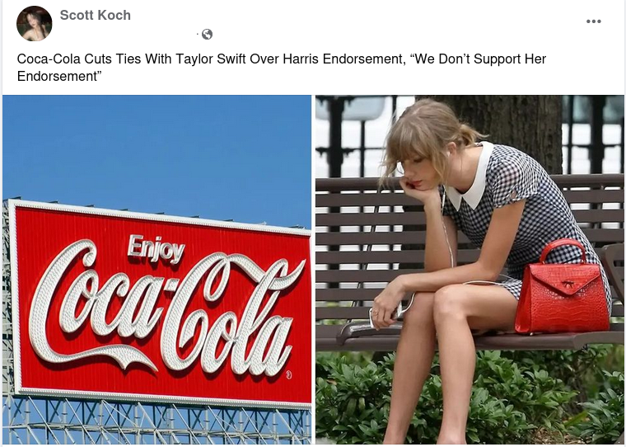Screen dimensions: 626x447
Task: Click the public audience globe icon
Action: [207, 35]
